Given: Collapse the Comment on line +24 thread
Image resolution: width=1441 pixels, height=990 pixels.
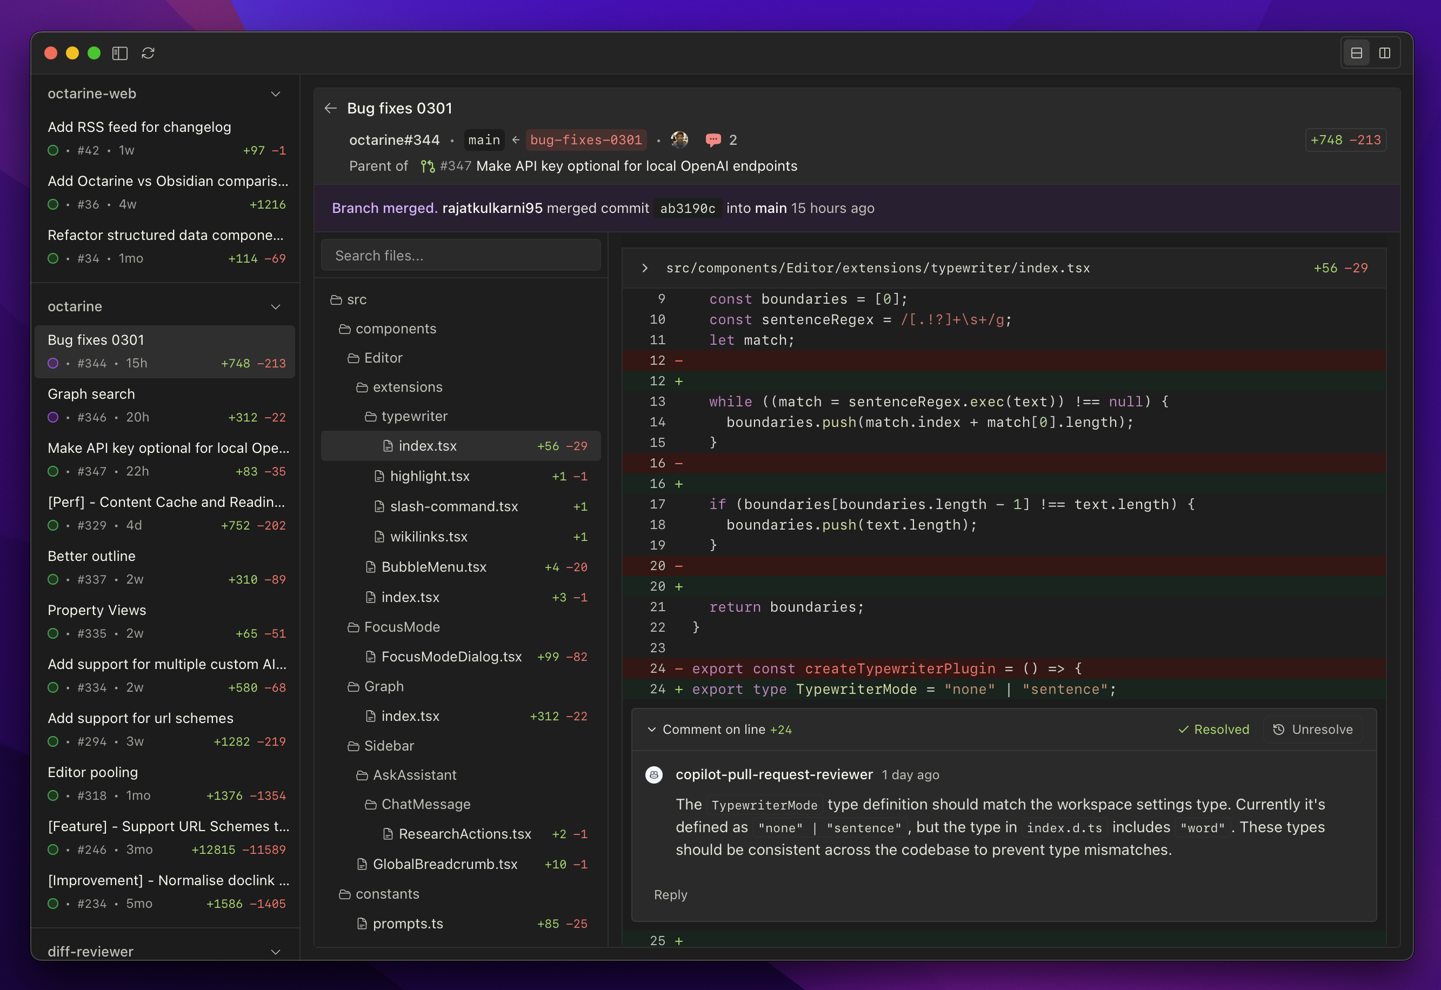Looking at the screenshot, I should pyautogui.click(x=652, y=729).
